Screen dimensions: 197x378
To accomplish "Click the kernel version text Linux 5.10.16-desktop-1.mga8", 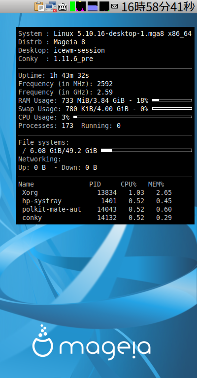I will (109, 34).
